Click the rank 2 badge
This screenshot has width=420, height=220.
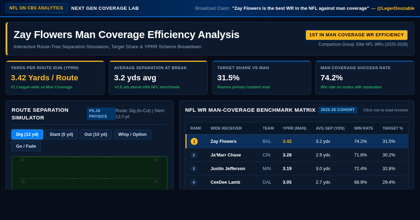click(x=194, y=155)
